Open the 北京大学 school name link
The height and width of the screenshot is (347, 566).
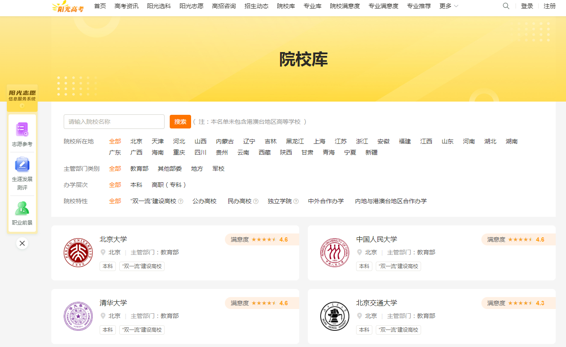(113, 239)
